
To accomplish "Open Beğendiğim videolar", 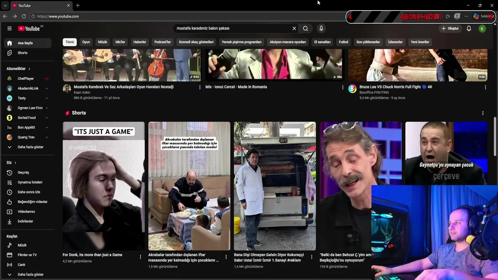I will click(x=28, y=202).
